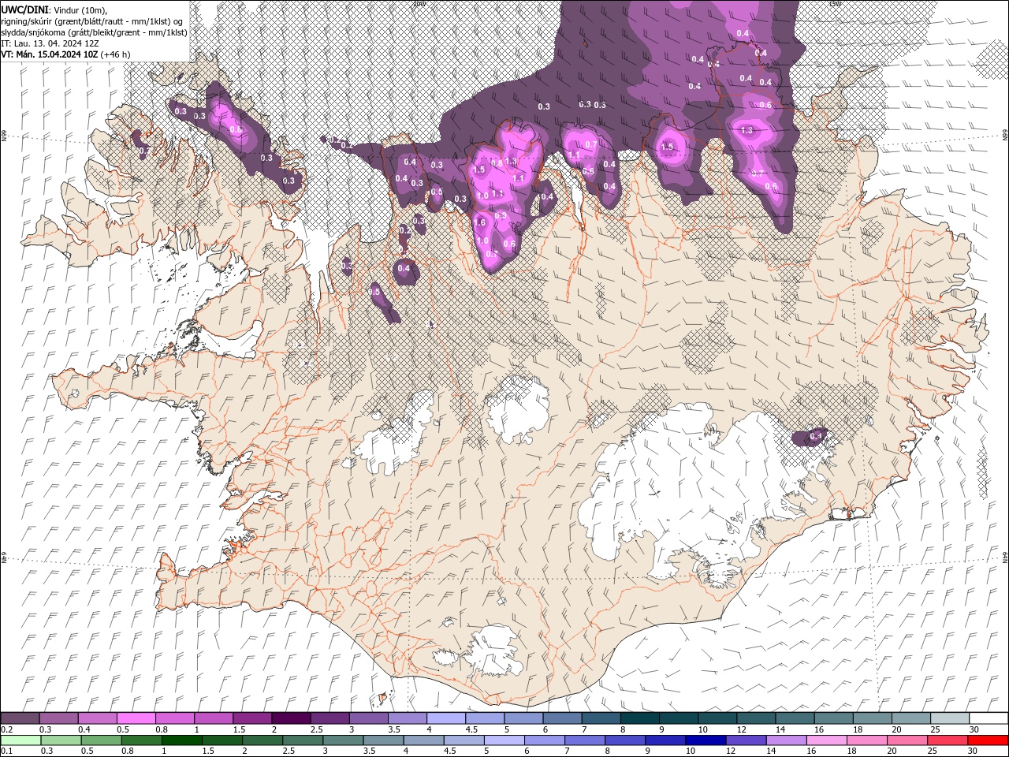Pick the darkest purple snow swatch between 2 and 2.5
1009x757 pixels.
point(291,718)
